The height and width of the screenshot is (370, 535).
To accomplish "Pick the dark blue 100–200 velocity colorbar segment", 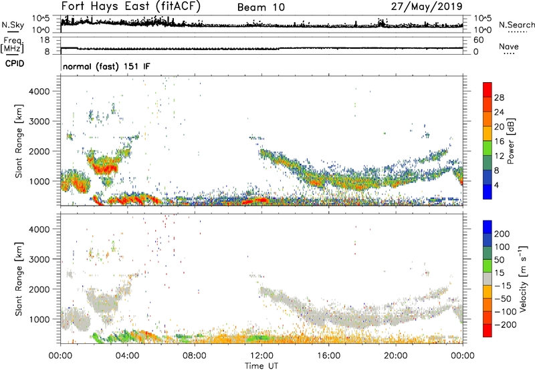I will pyautogui.click(x=488, y=240).
